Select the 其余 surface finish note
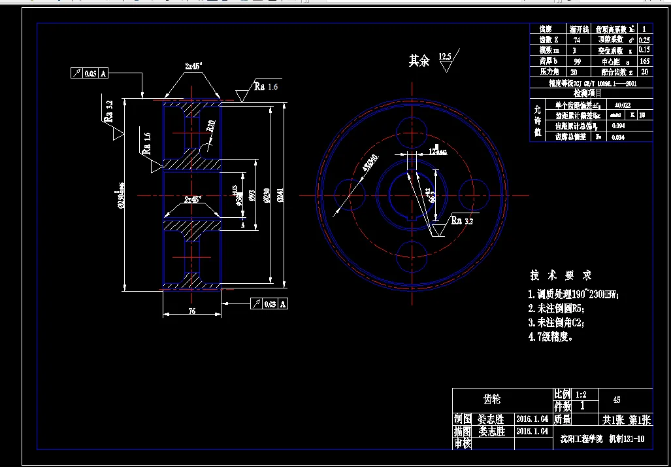This screenshot has height=467, width=671. 419,61
